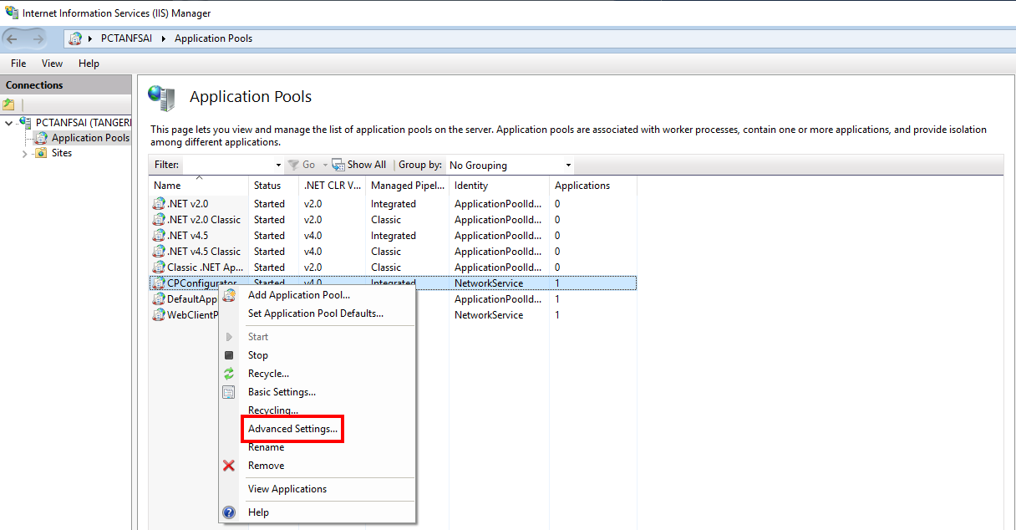The width and height of the screenshot is (1016, 530).
Task: Expand the Sites tree node
Action: point(24,154)
